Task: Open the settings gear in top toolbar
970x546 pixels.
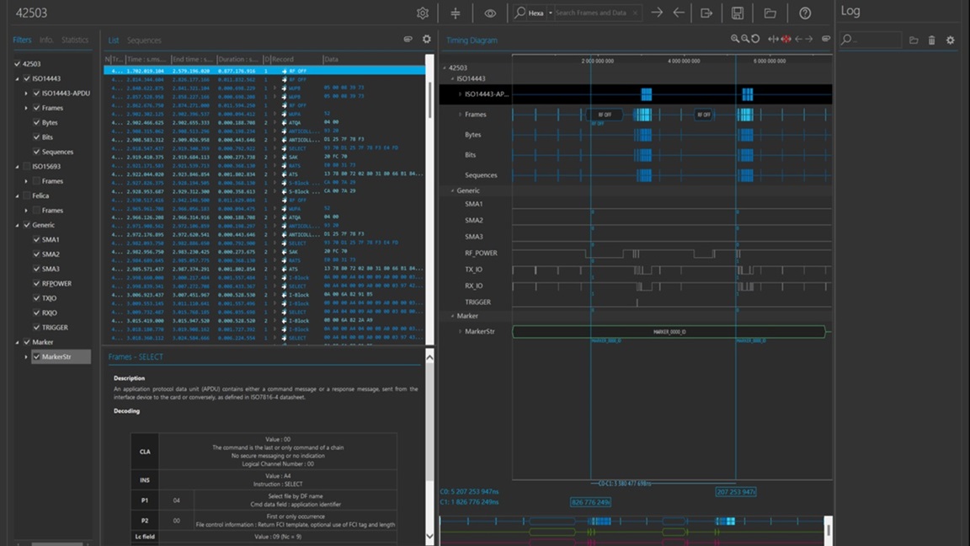Action: 423,13
